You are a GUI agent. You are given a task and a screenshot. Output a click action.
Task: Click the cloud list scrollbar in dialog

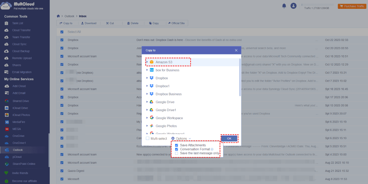240,77
